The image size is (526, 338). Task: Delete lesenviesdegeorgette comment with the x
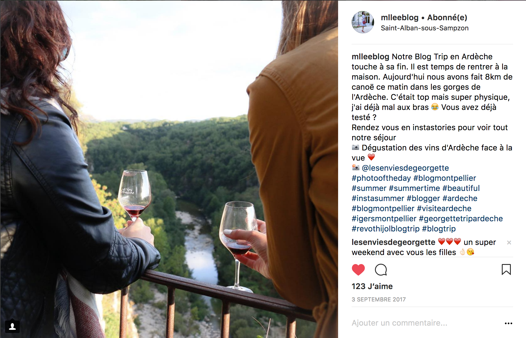(x=509, y=242)
